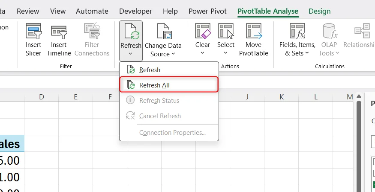Expand the Clear dropdown arrow
Viewport: 375px width, 192px height.
[x=203, y=52]
